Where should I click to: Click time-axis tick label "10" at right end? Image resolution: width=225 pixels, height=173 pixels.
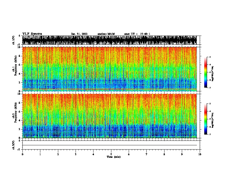(200, 154)
